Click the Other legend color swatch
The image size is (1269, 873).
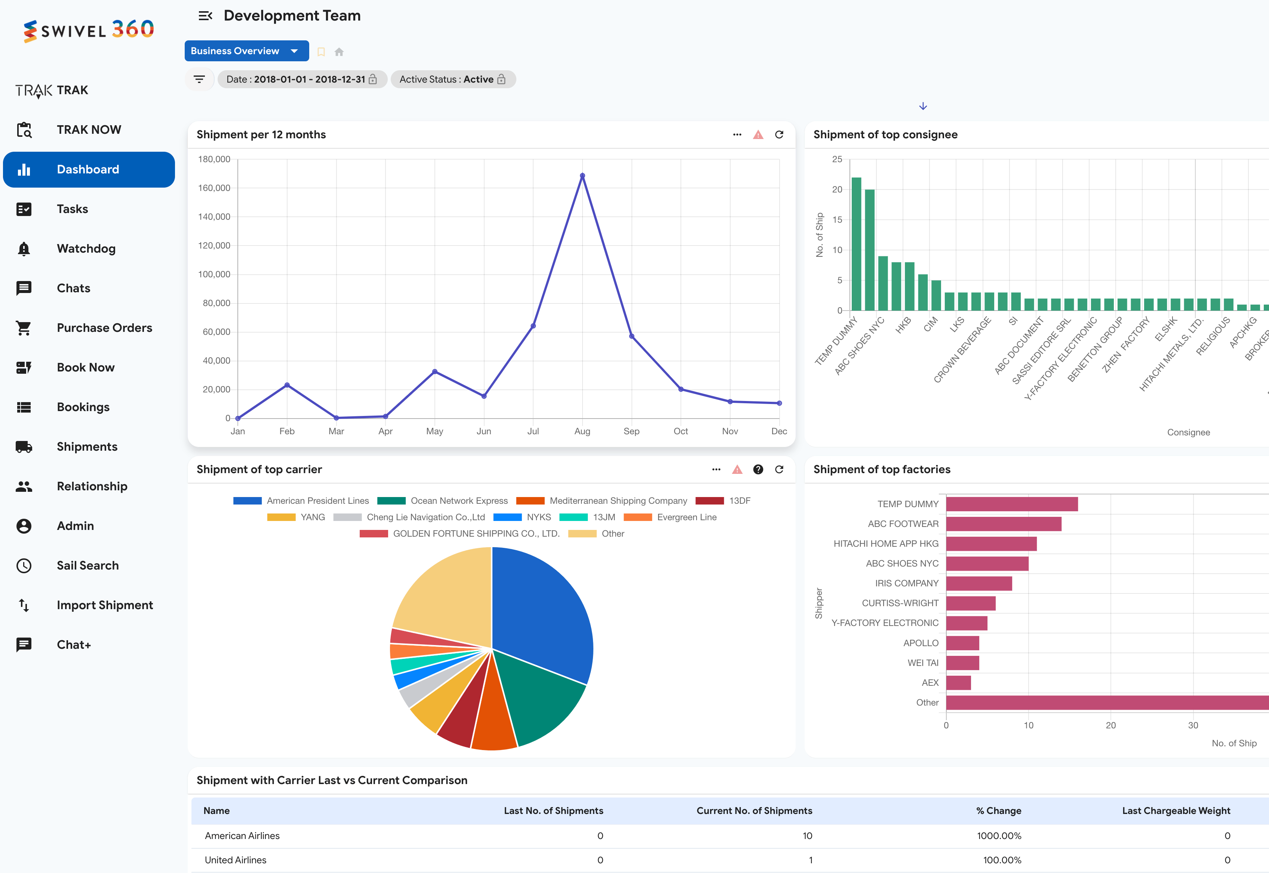pos(582,534)
